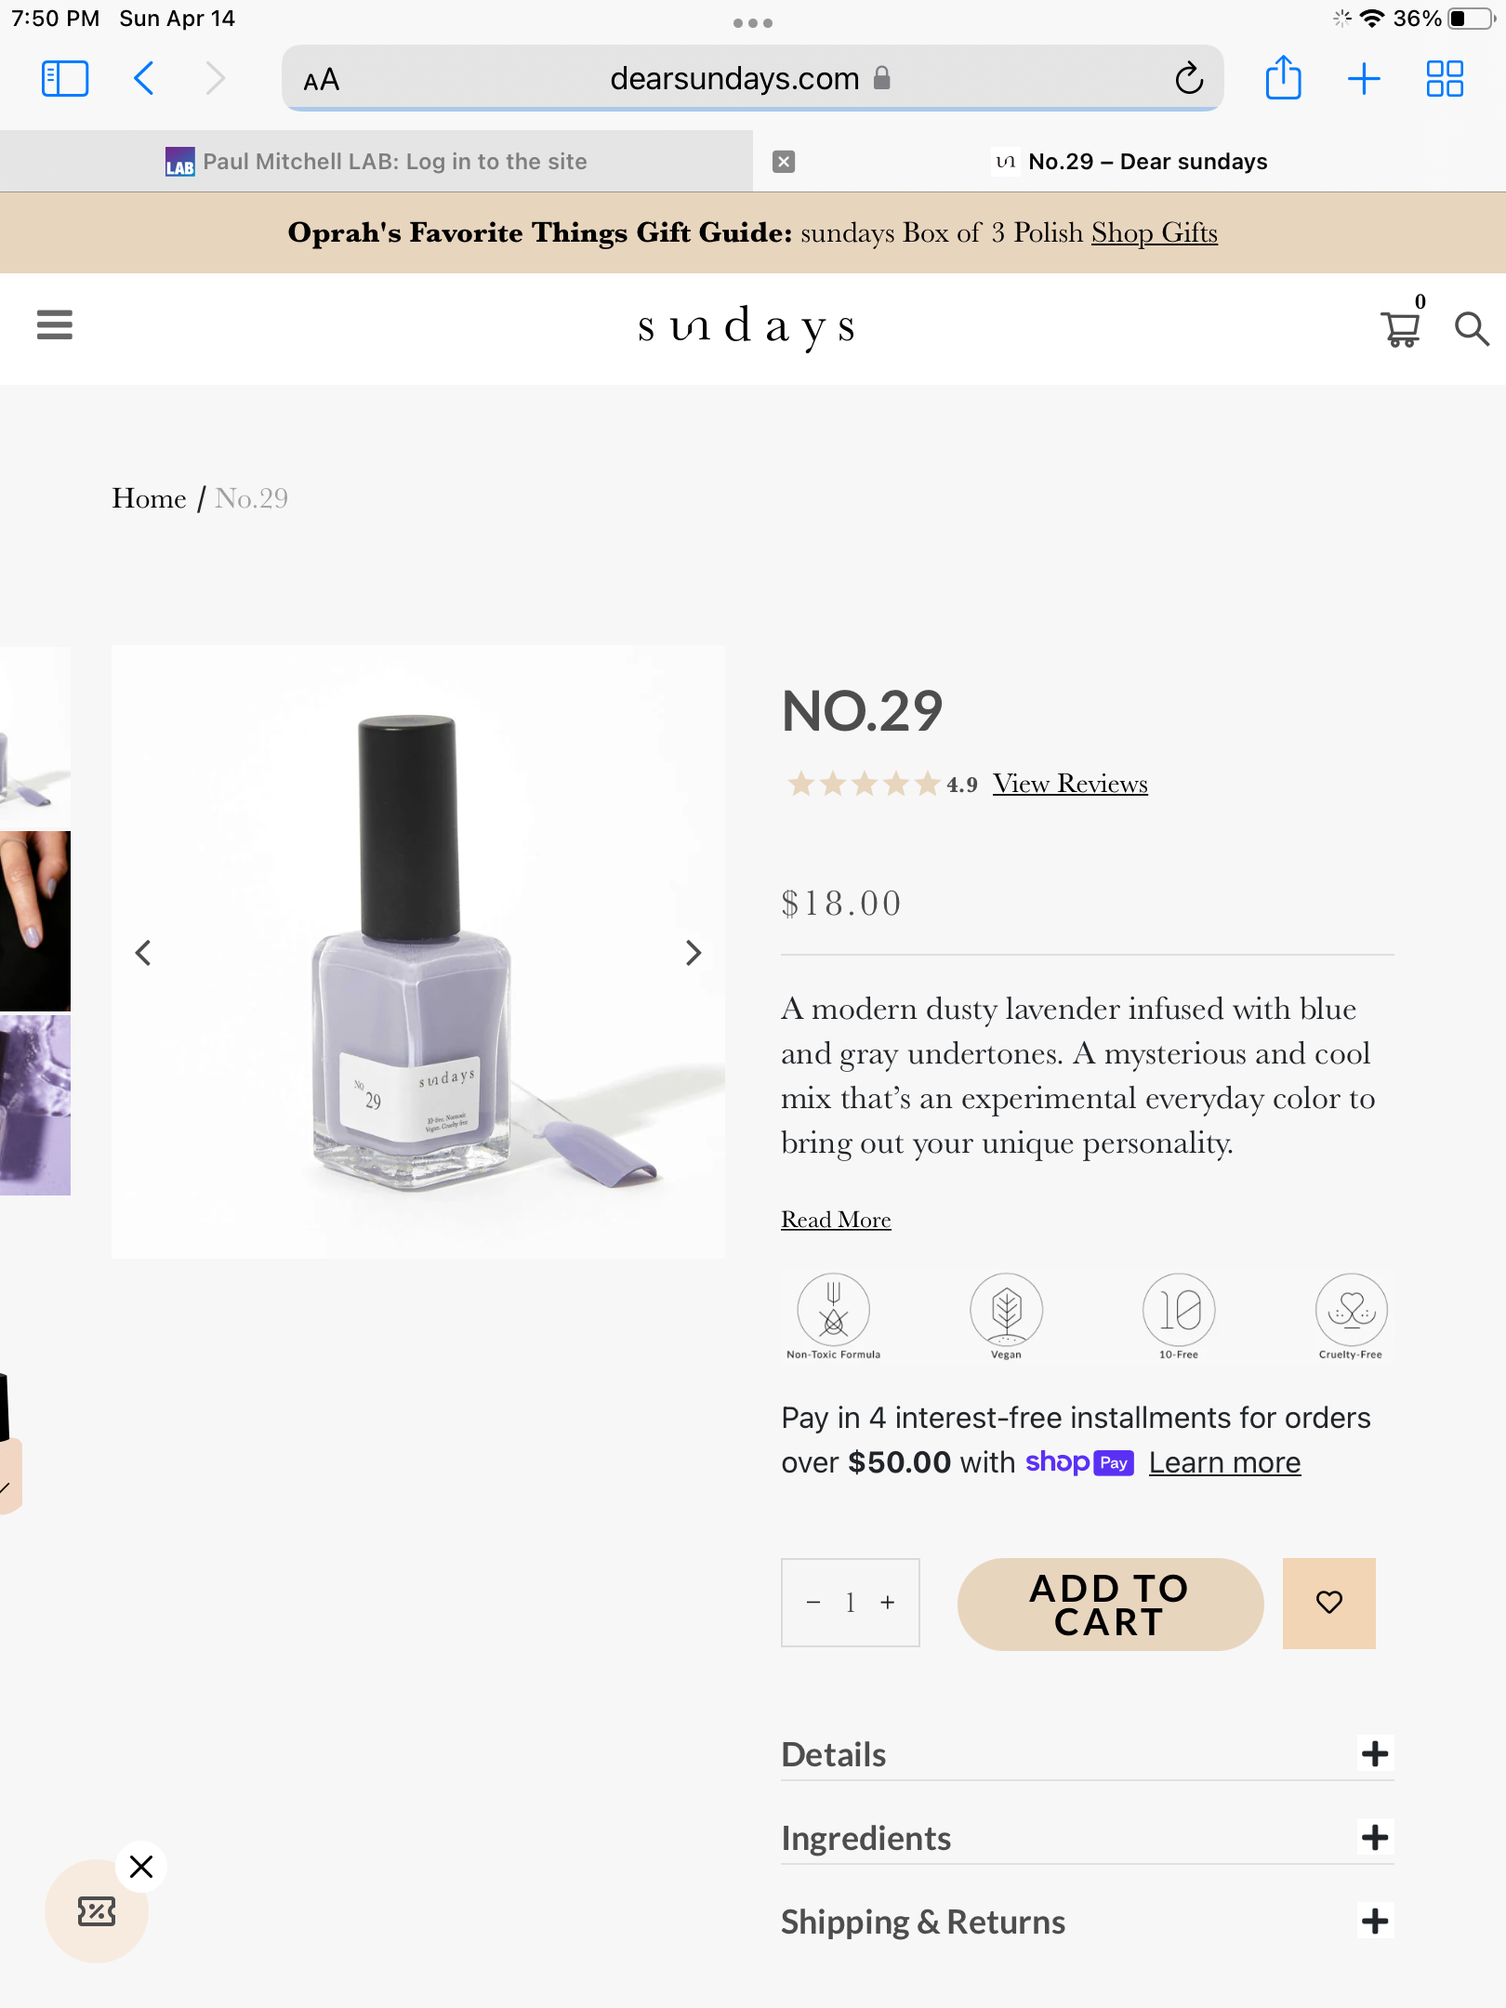This screenshot has width=1506, height=2008.
Task: Open the View Reviews link
Action: coord(1070,784)
